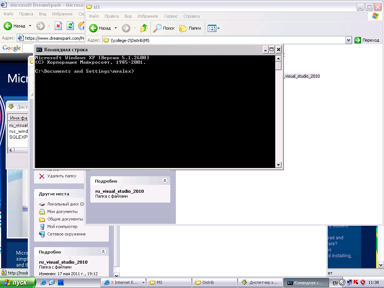
Task: Open Сервис menu in MS window
Action: [x=171, y=16]
